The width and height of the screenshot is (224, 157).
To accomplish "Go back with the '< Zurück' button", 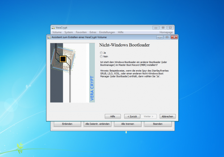I will (132, 116).
